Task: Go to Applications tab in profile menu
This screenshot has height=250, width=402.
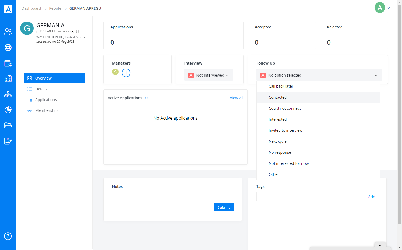Action: (54, 100)
